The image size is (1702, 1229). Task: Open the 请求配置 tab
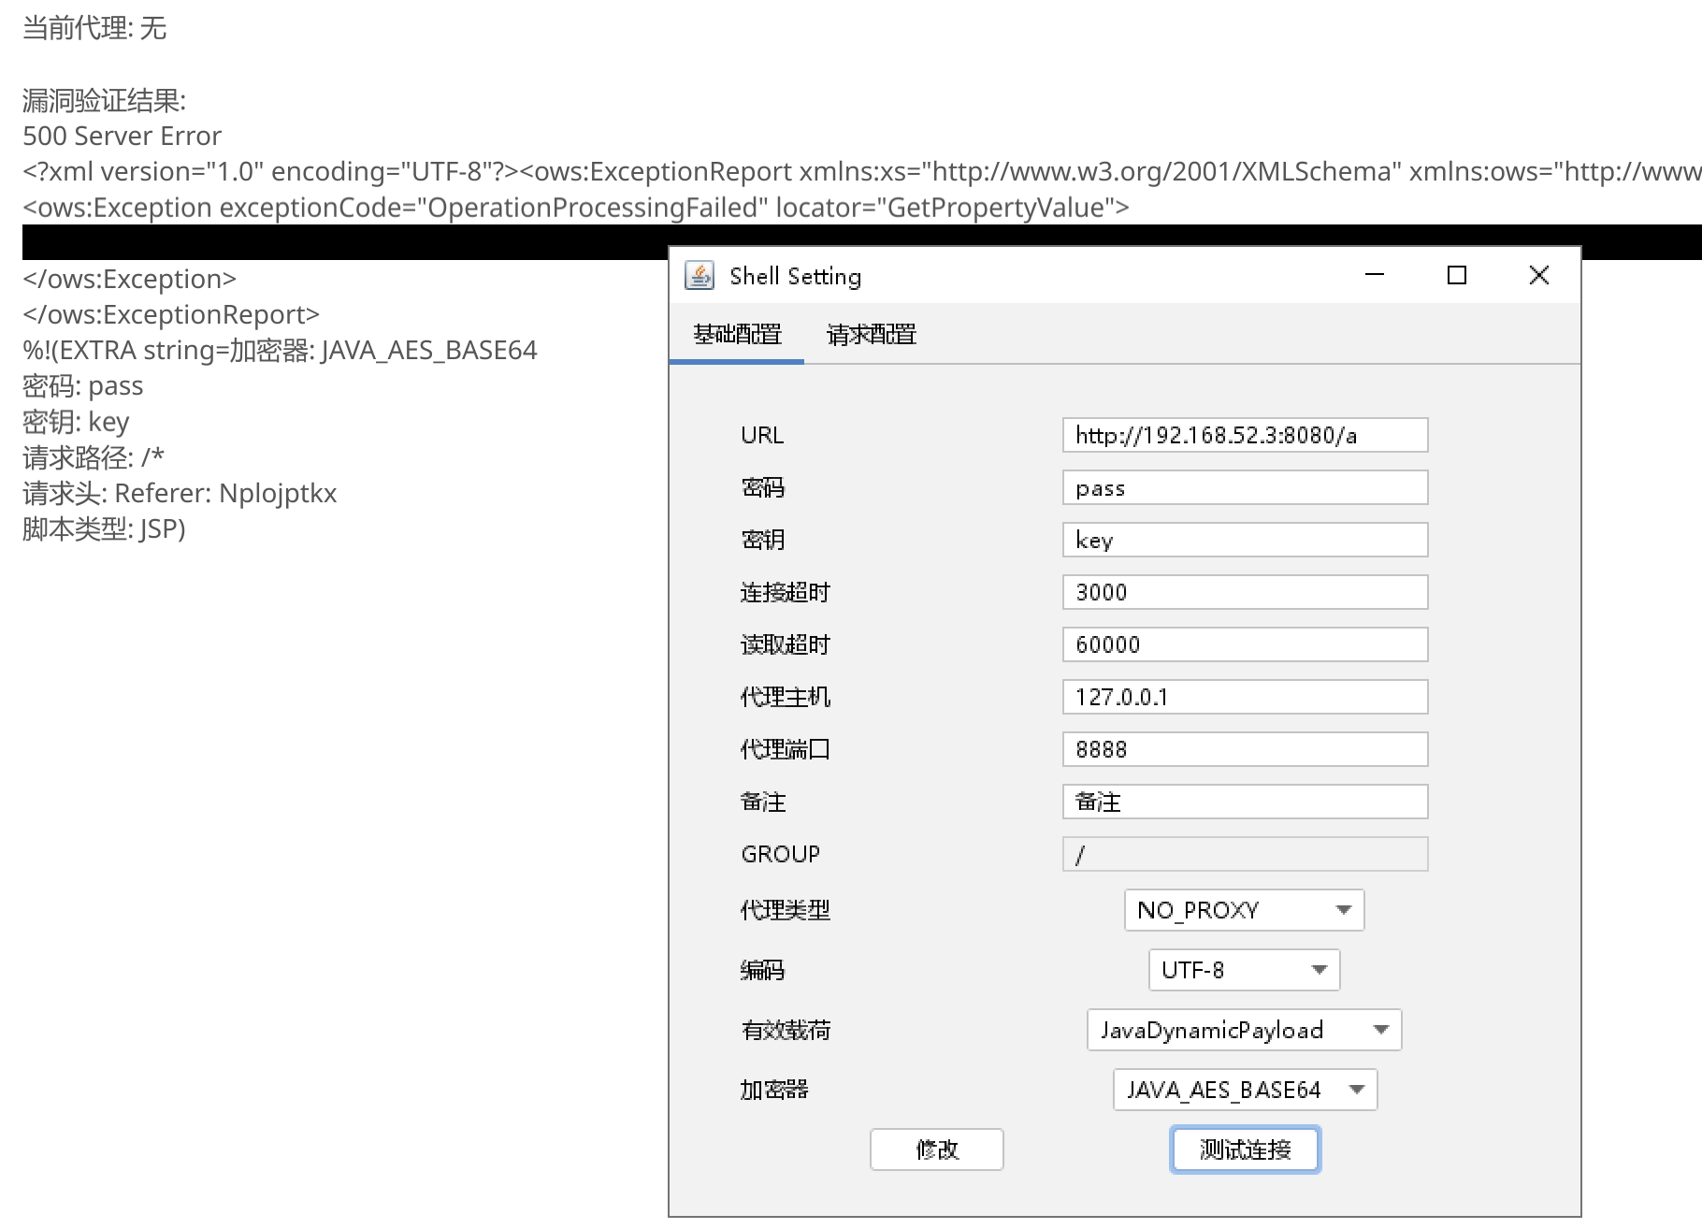click(871, 335)
